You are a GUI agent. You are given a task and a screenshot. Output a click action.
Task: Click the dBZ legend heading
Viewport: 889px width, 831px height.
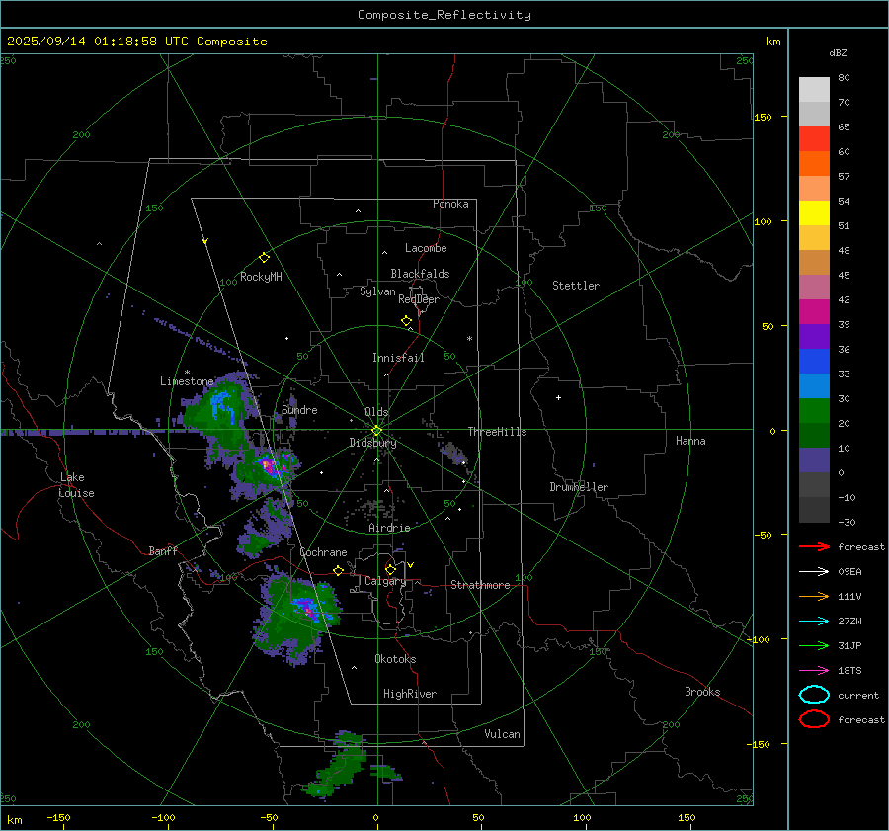coord(838,52)
